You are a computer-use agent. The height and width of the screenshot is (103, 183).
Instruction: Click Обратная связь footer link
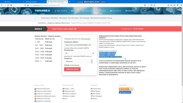[x=69, y=91]
